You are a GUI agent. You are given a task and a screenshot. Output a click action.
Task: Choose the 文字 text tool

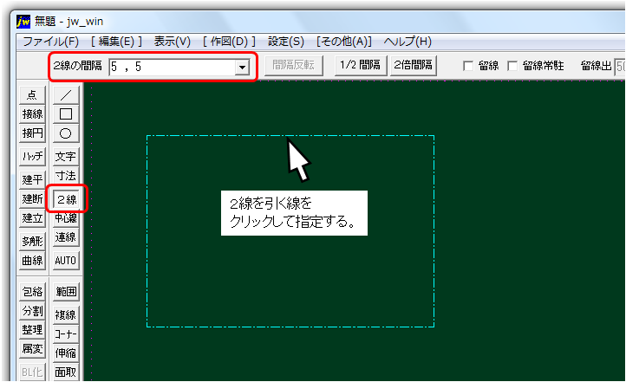pos(66,157)
